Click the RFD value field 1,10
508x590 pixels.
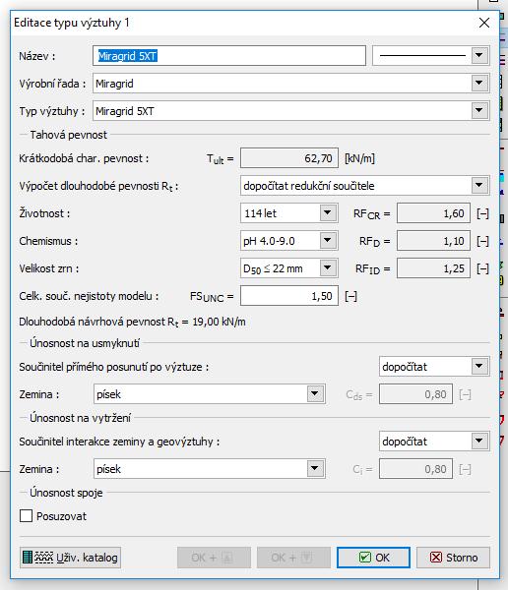(433, 241)
